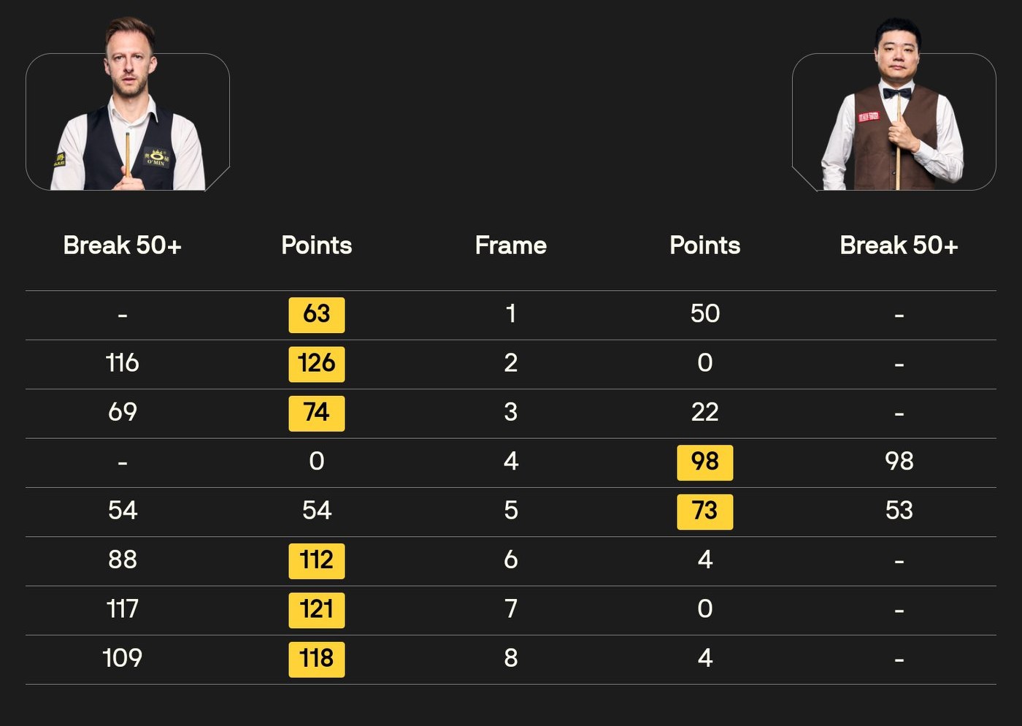Click the right player's photo with bow tie
Screen dimensions: 1022x726
pos(895,110)
